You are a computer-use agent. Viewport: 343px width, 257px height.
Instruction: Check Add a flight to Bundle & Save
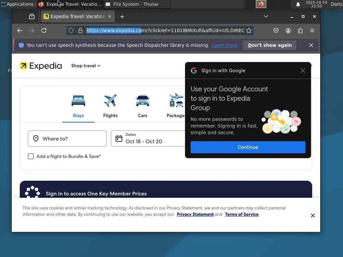coord(31,156)
